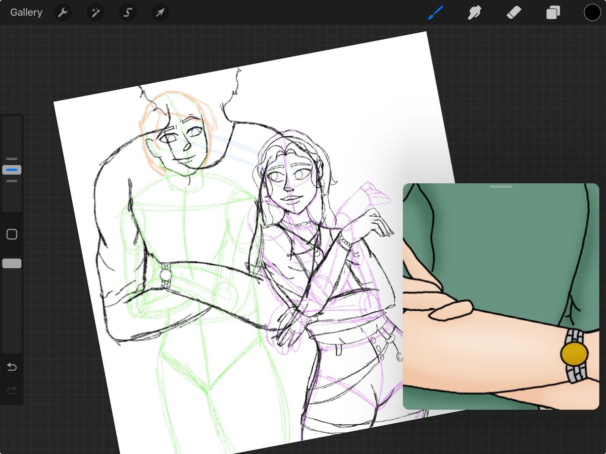Select the Brush tool

pos(435,12)
